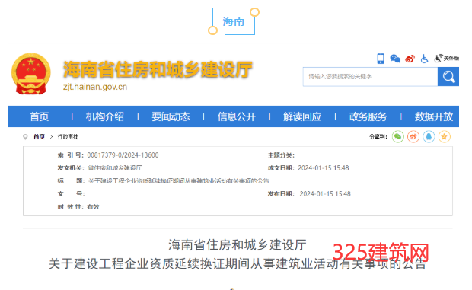Open the mobile version phone icon
The width and height of the screenshot is (472, 290).
pos(381,59)
